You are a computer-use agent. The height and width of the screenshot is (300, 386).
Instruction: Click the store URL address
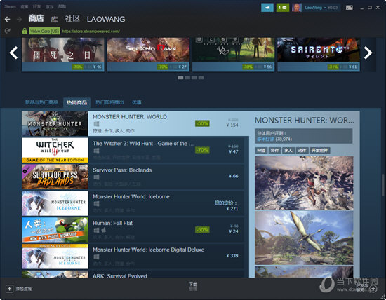(91, 32)
